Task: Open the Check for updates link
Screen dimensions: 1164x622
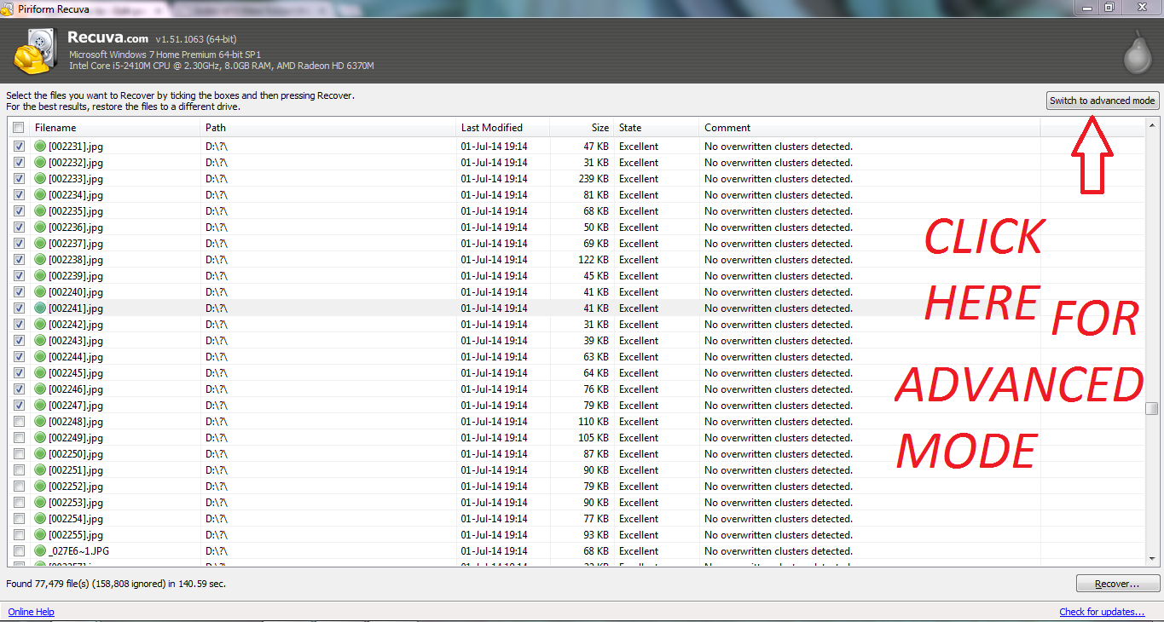Action: click(x=1102, y=612)
